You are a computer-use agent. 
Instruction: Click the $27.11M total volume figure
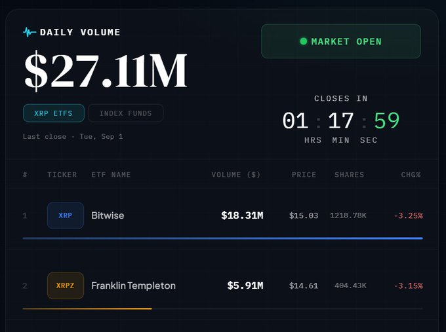coord(106,71)
